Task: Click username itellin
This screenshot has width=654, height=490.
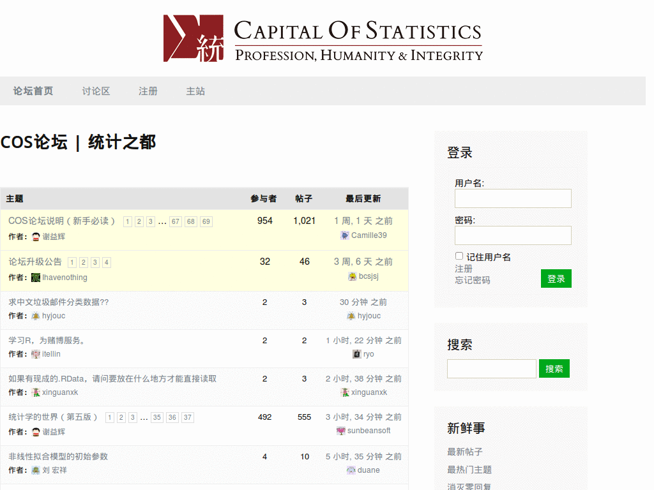Action: [51, 354]
